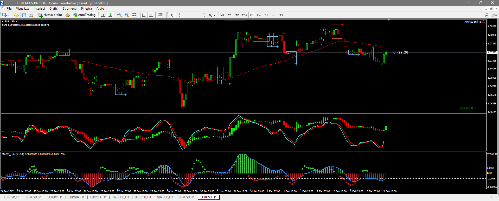Click the horizontal scrollbar right arrow
This screenshot has height=201, width=499.
coord(496,197)
